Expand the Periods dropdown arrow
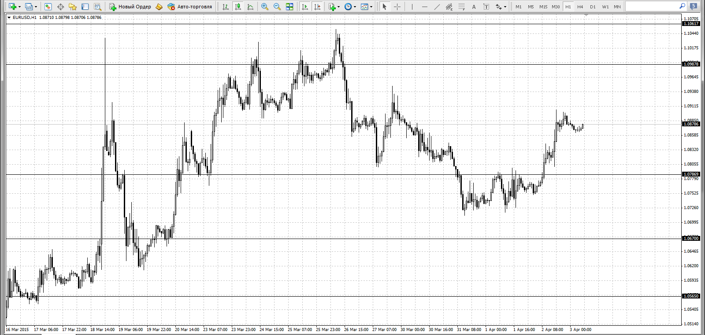Image resolution: width=705 pixels, height=335 pixels. (x=355, y=7)
